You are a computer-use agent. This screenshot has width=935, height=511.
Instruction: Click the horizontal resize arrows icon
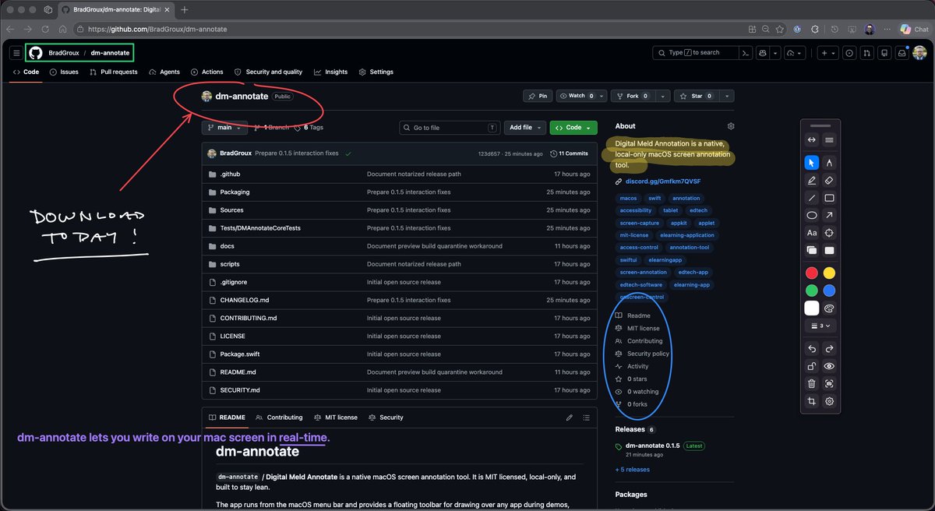[812, 140]
